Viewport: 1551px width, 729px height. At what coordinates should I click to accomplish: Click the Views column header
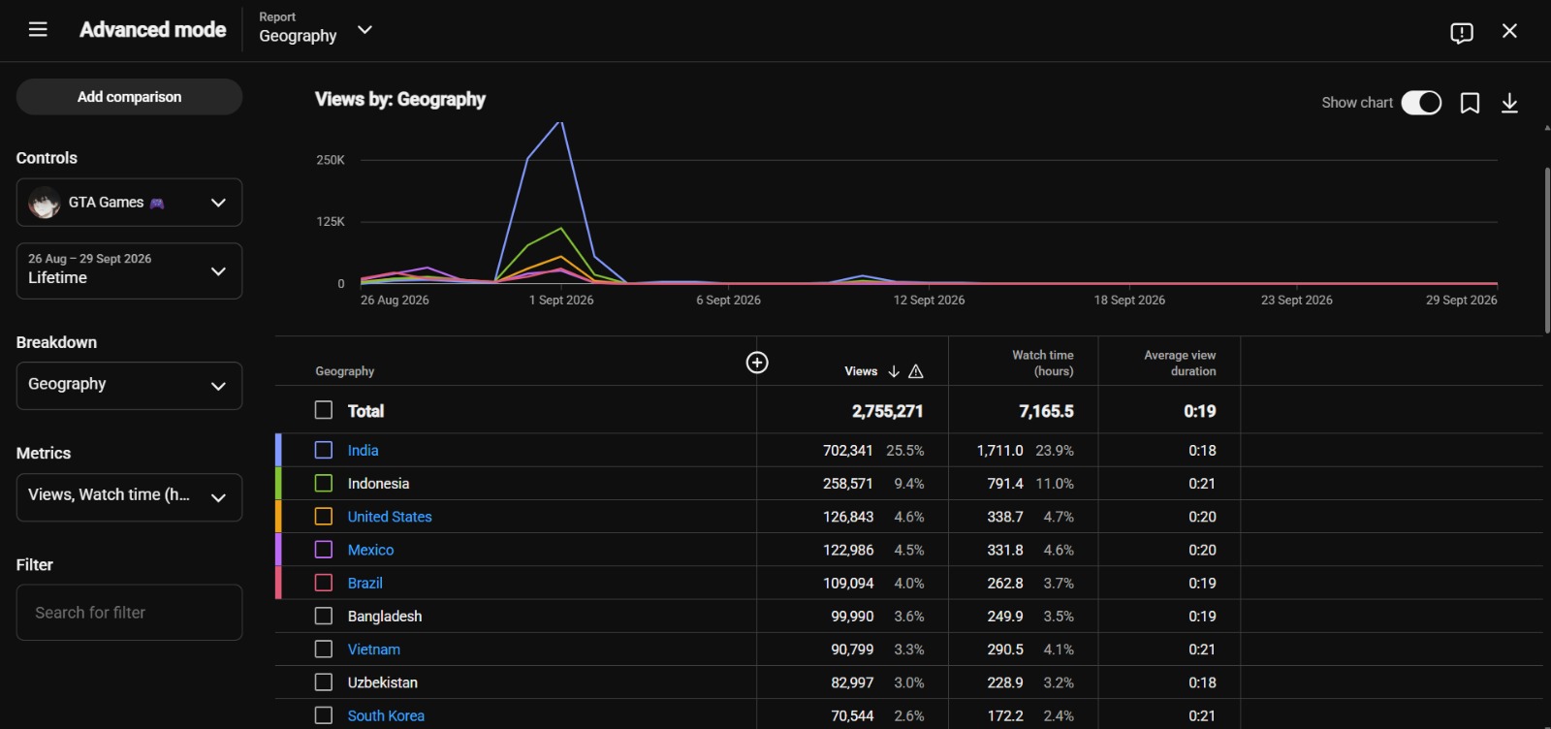pyautogui.click(x=861, y=371)
